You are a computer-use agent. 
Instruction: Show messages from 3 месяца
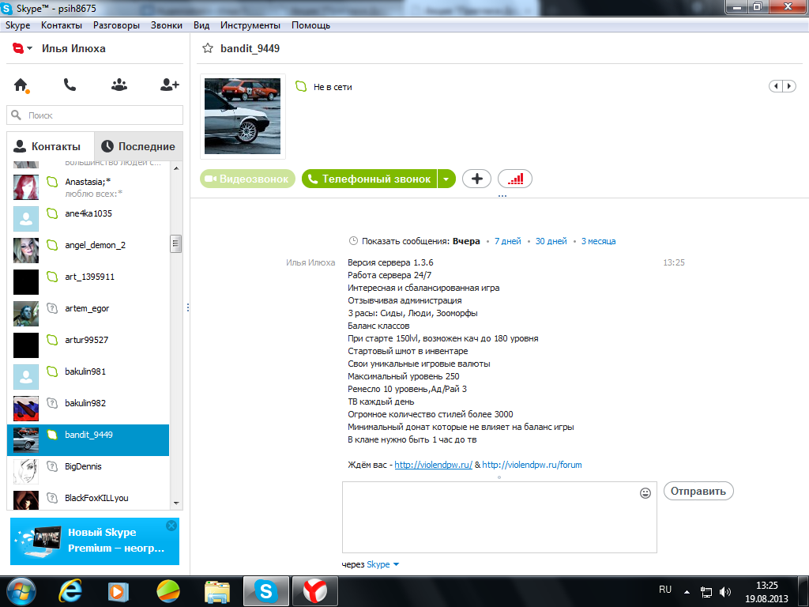[599, 241]
